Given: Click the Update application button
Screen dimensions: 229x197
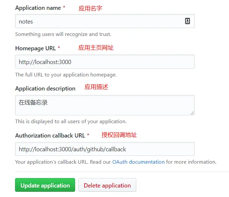Looking at the screenshot, I should [45, 185].
